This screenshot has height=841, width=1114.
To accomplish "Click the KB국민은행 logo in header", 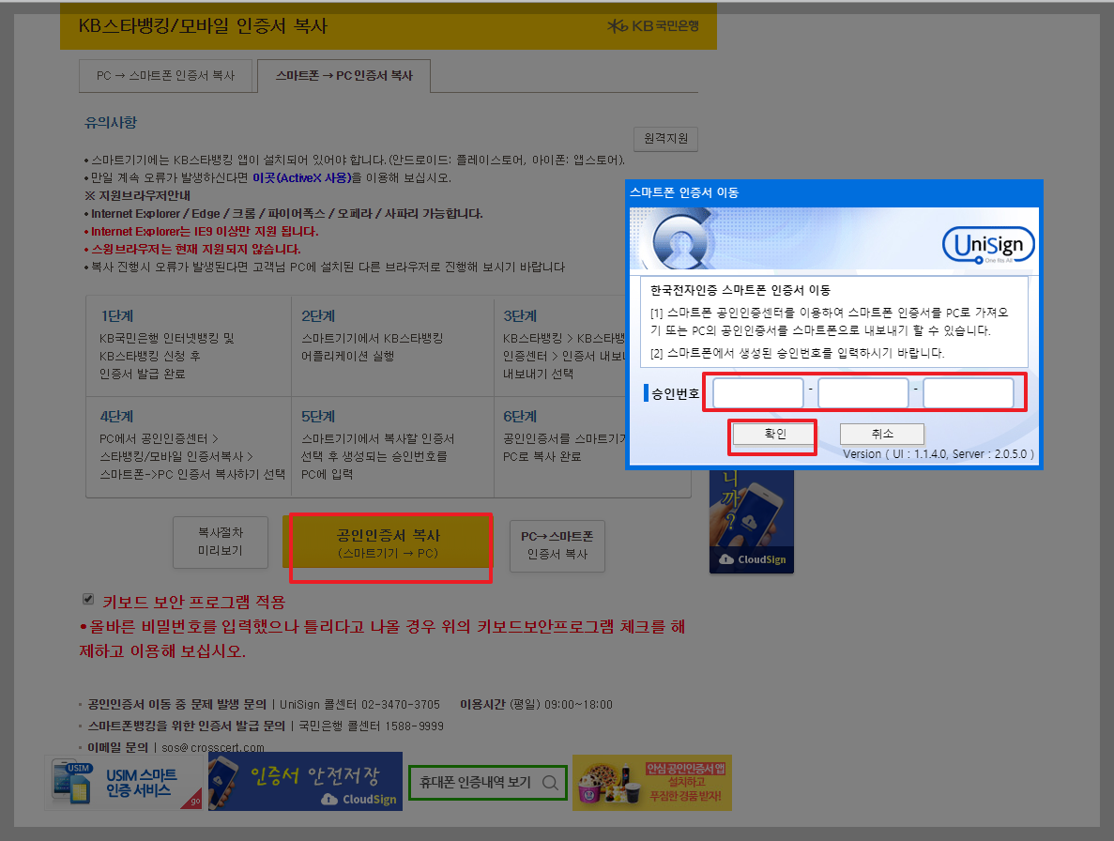I will [653, 26].
